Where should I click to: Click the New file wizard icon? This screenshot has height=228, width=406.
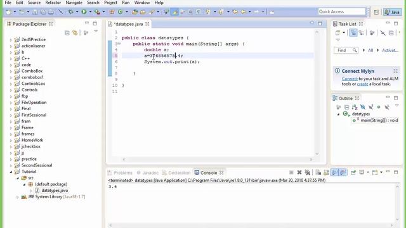click(8, 12)
